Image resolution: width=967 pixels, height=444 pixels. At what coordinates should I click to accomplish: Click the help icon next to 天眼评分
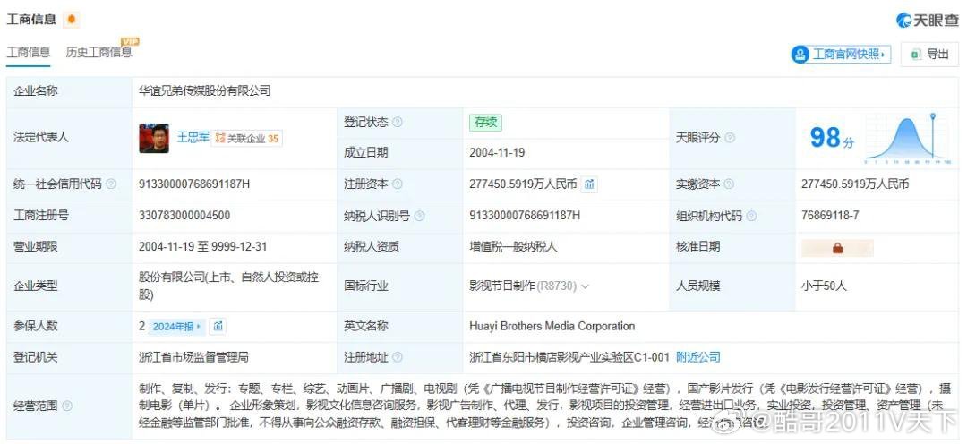tap(730, 138)
